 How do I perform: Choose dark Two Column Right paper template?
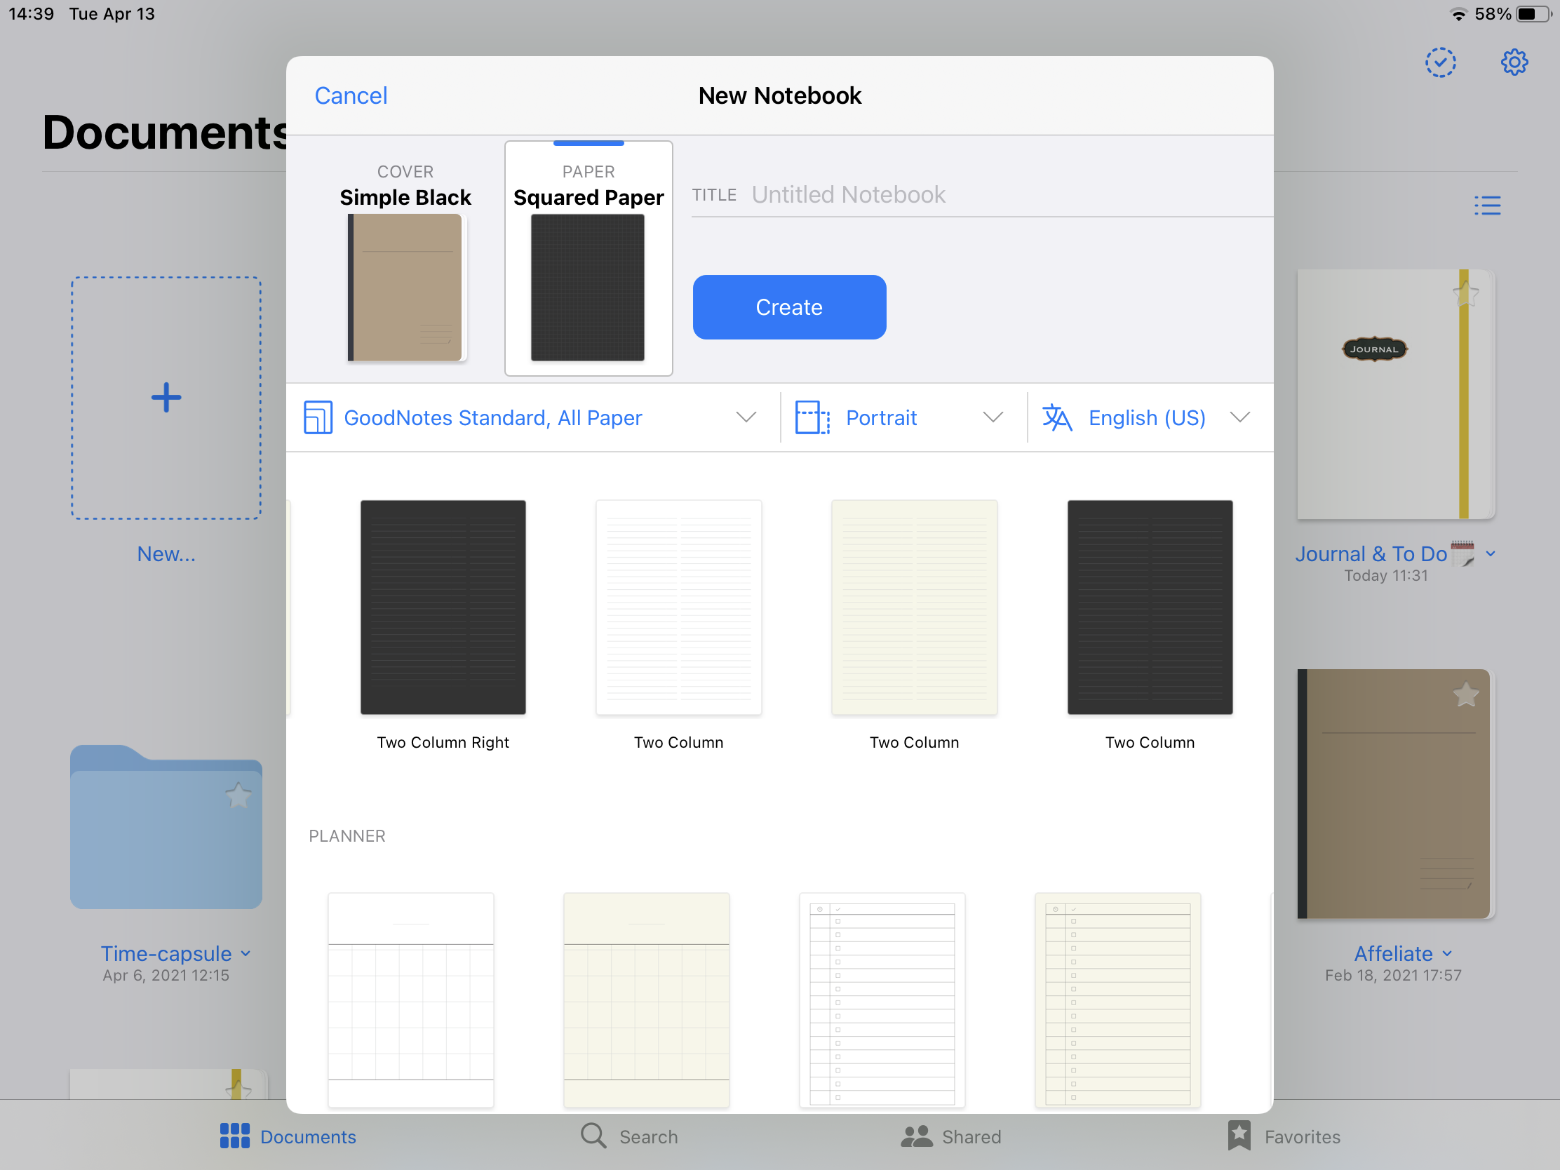coord(443,607)
